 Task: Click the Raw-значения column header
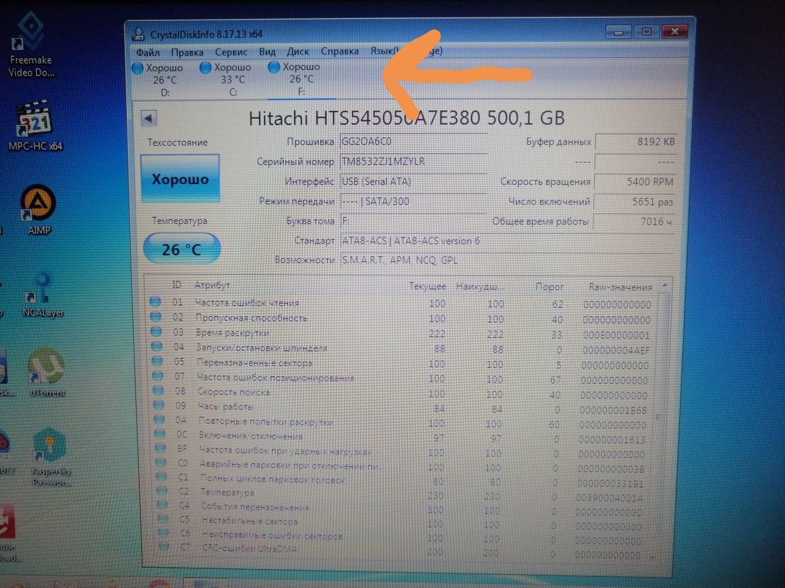620,287
